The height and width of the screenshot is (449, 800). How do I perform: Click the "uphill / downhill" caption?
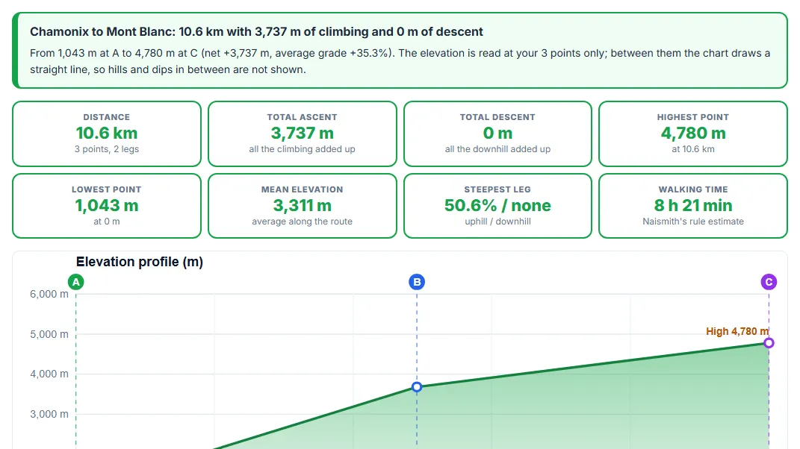pyautogui.click(x=497, y=222)
